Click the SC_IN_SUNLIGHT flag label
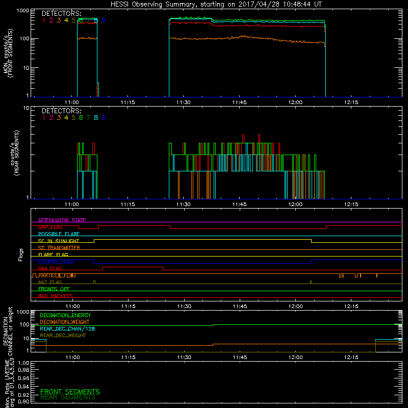This screenshot has width=408, height=408. coord(59,241)
